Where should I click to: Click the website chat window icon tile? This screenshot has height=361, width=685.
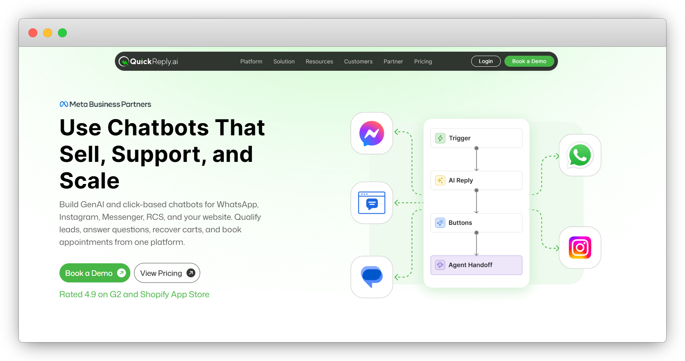click(371, 203)
